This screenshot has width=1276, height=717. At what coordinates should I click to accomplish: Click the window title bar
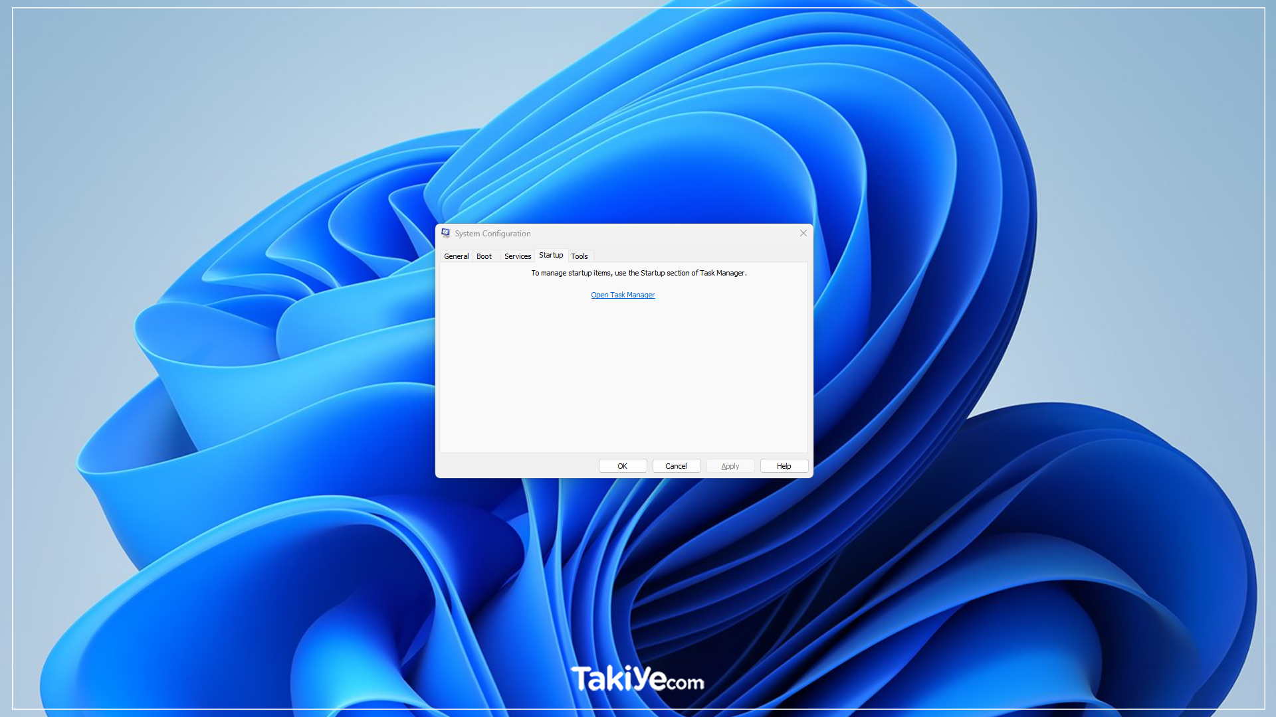[624, 233]
